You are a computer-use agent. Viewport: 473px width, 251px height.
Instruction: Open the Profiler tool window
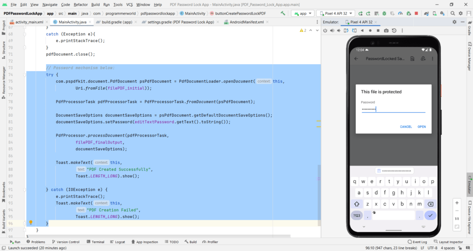[210, 242]
